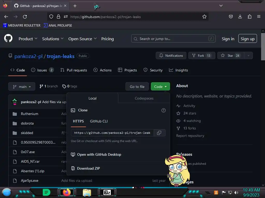The height and width of the screenshot is (198, 265).
Task: Click pankoza2-pl's commit avatar
Action: [x=15, y=102]
